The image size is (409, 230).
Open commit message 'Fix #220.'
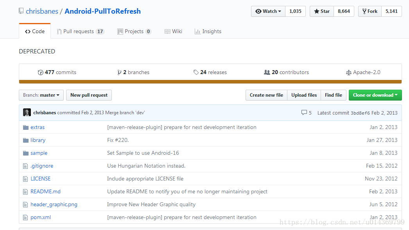click(118, 140)
